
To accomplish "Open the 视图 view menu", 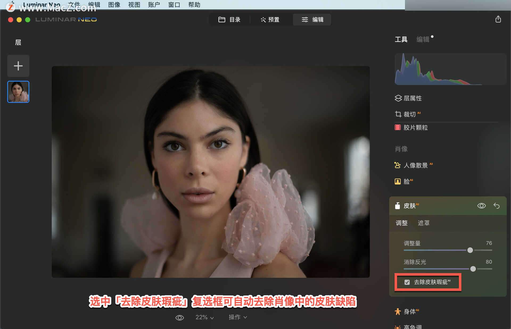I will click(134, 5).
